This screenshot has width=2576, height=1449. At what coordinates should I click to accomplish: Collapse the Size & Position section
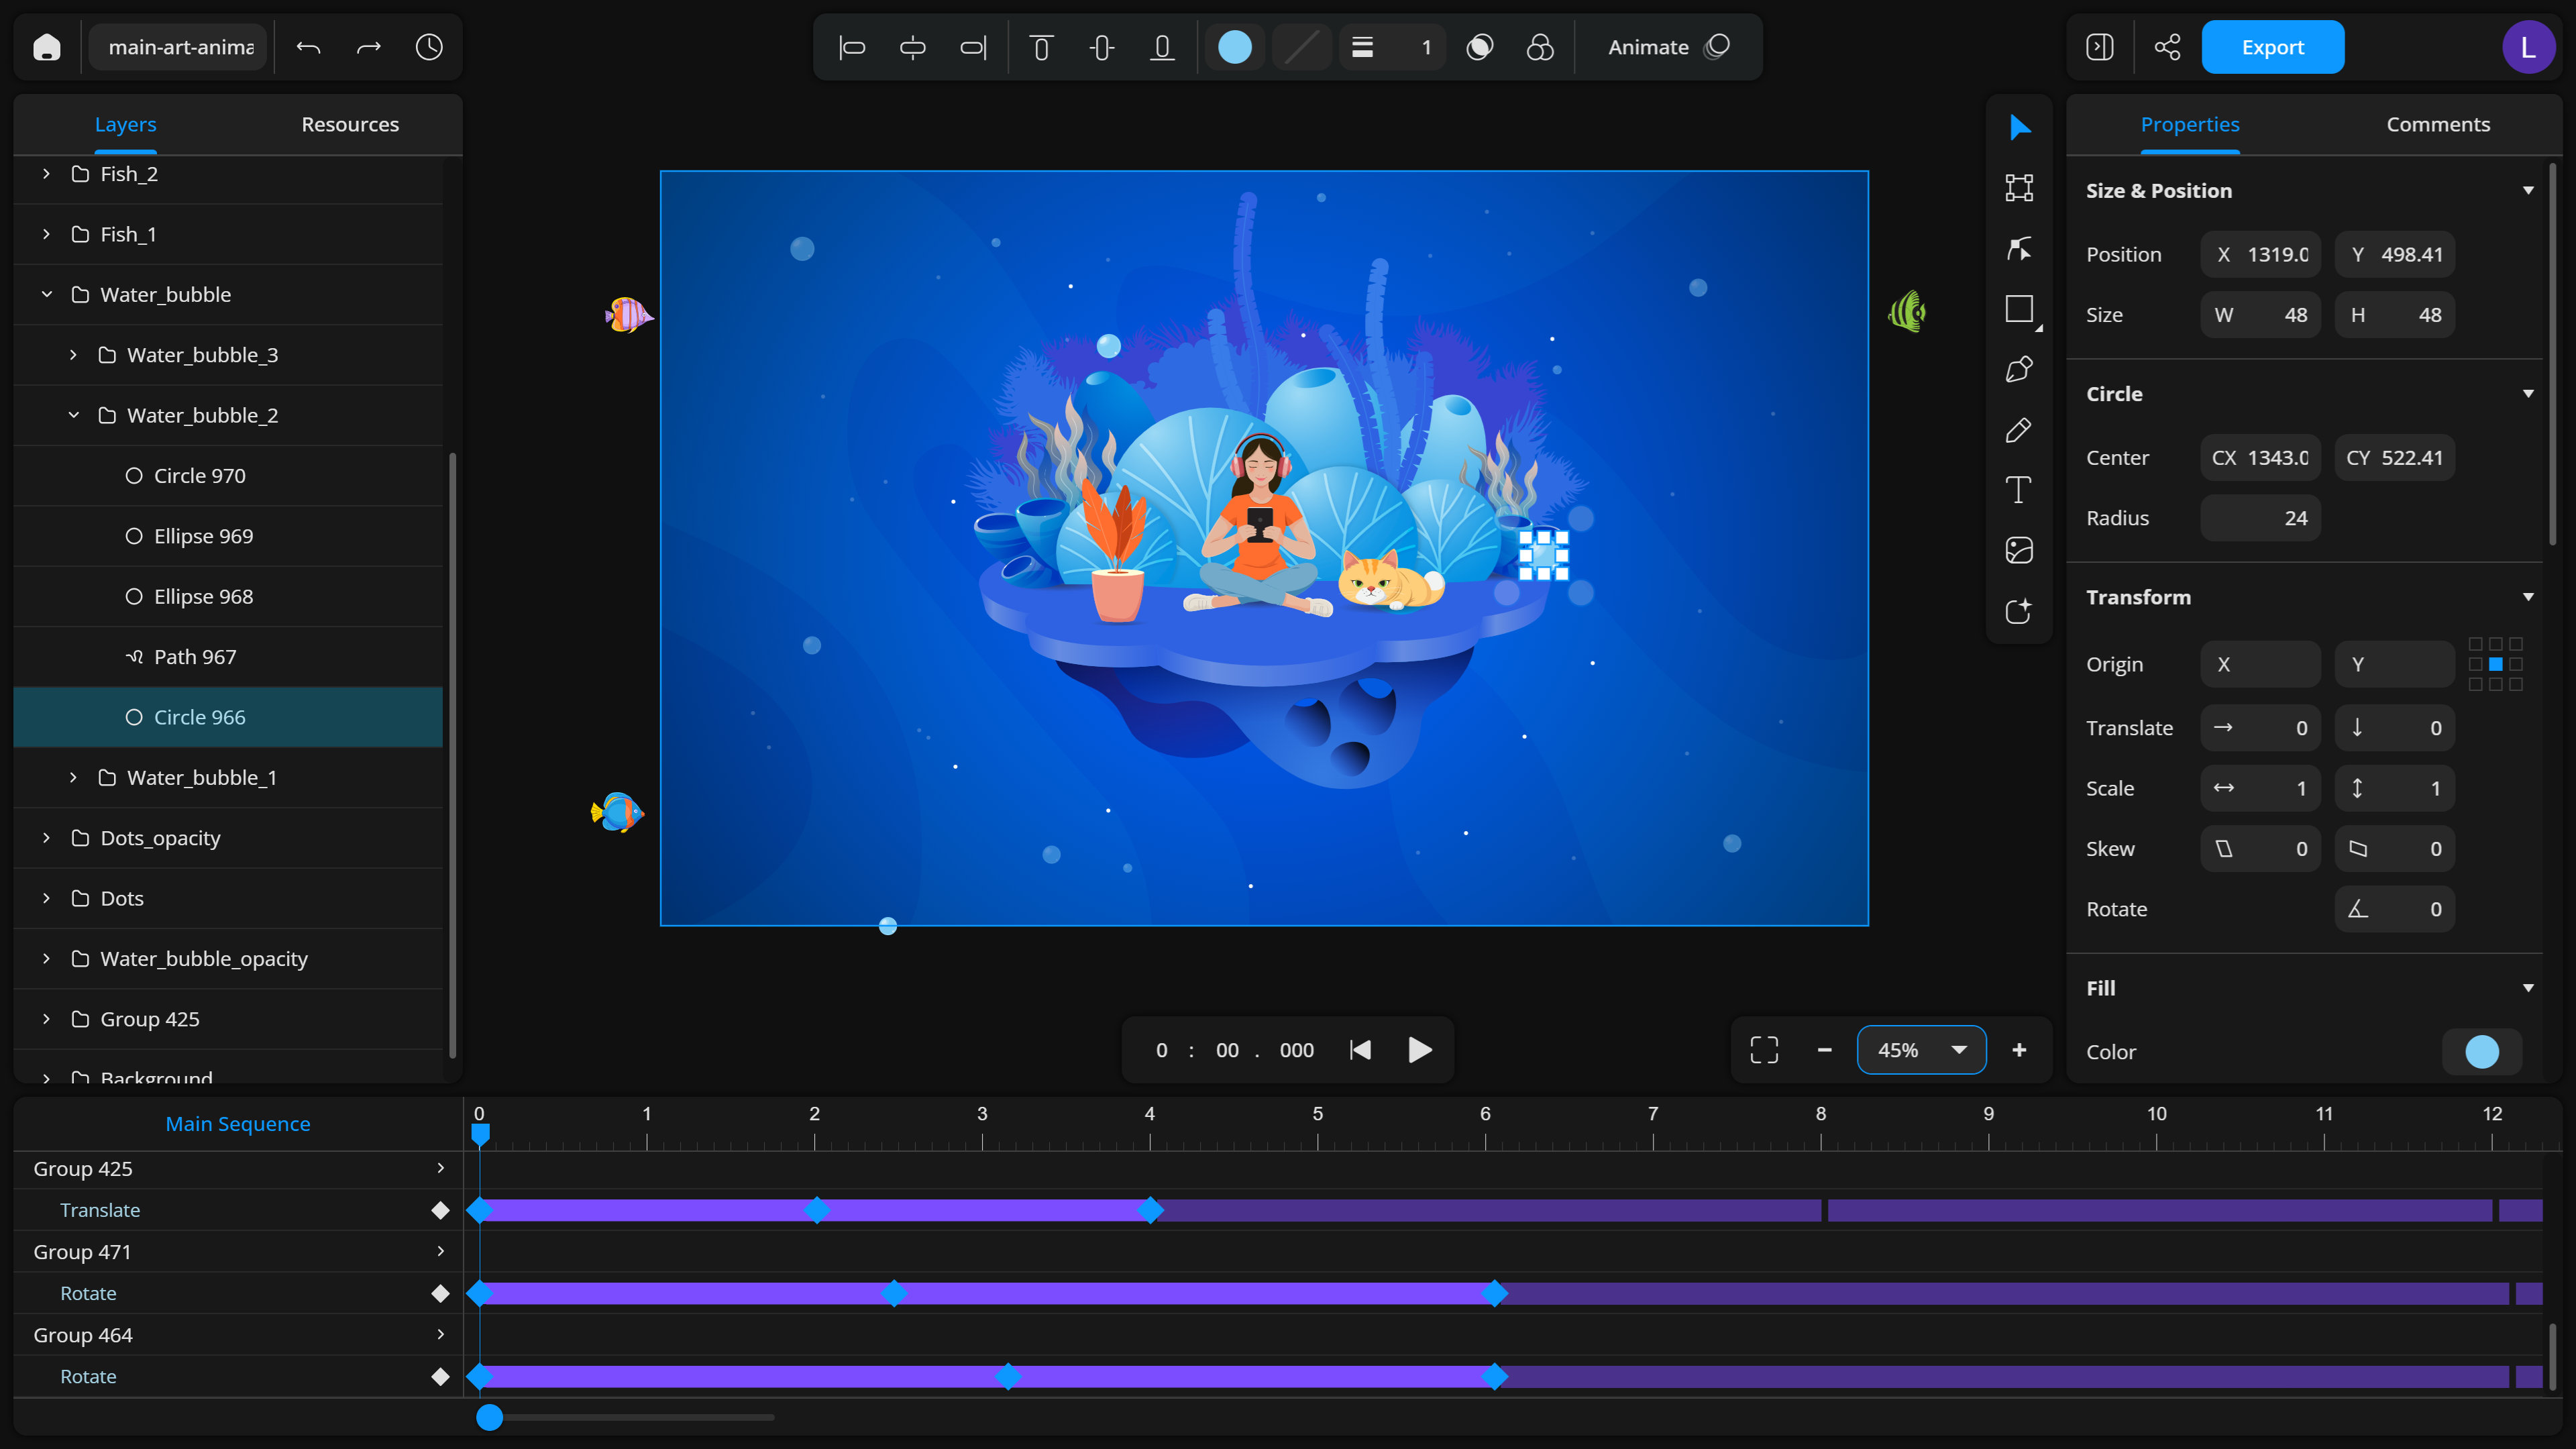pyautogui.click(x=2528, y=190)
